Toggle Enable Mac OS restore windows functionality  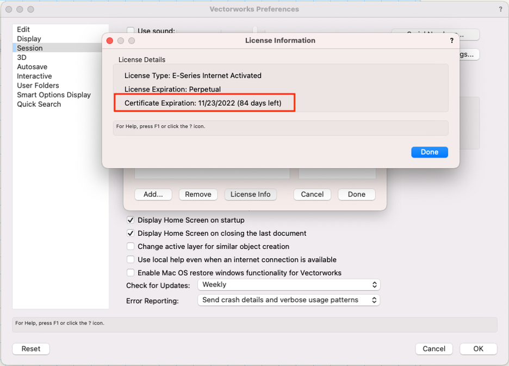click(131, 273)
